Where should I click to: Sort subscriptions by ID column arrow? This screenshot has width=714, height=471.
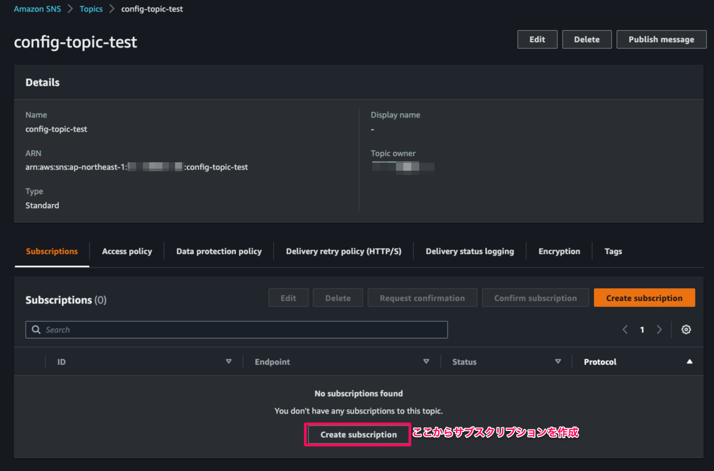[x=228, y=361]
